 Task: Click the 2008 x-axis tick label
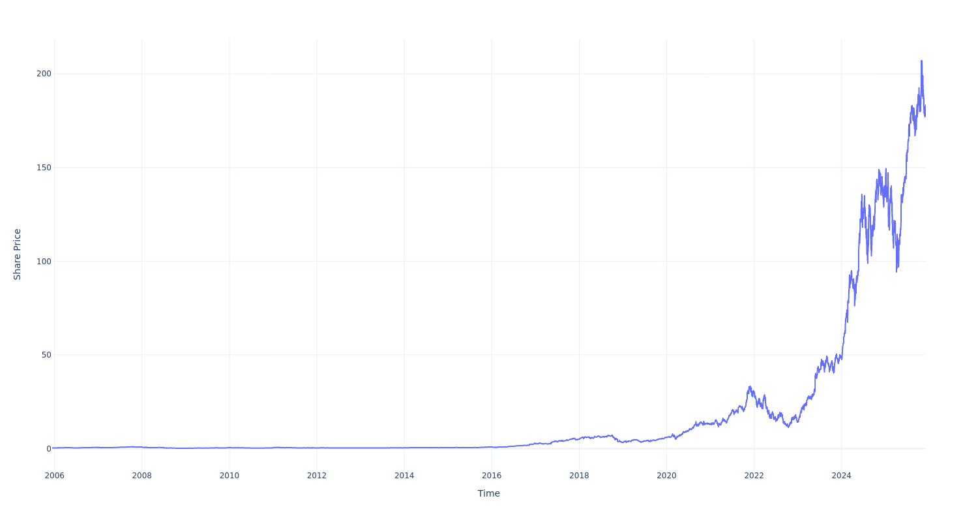[x=141, y=476]
